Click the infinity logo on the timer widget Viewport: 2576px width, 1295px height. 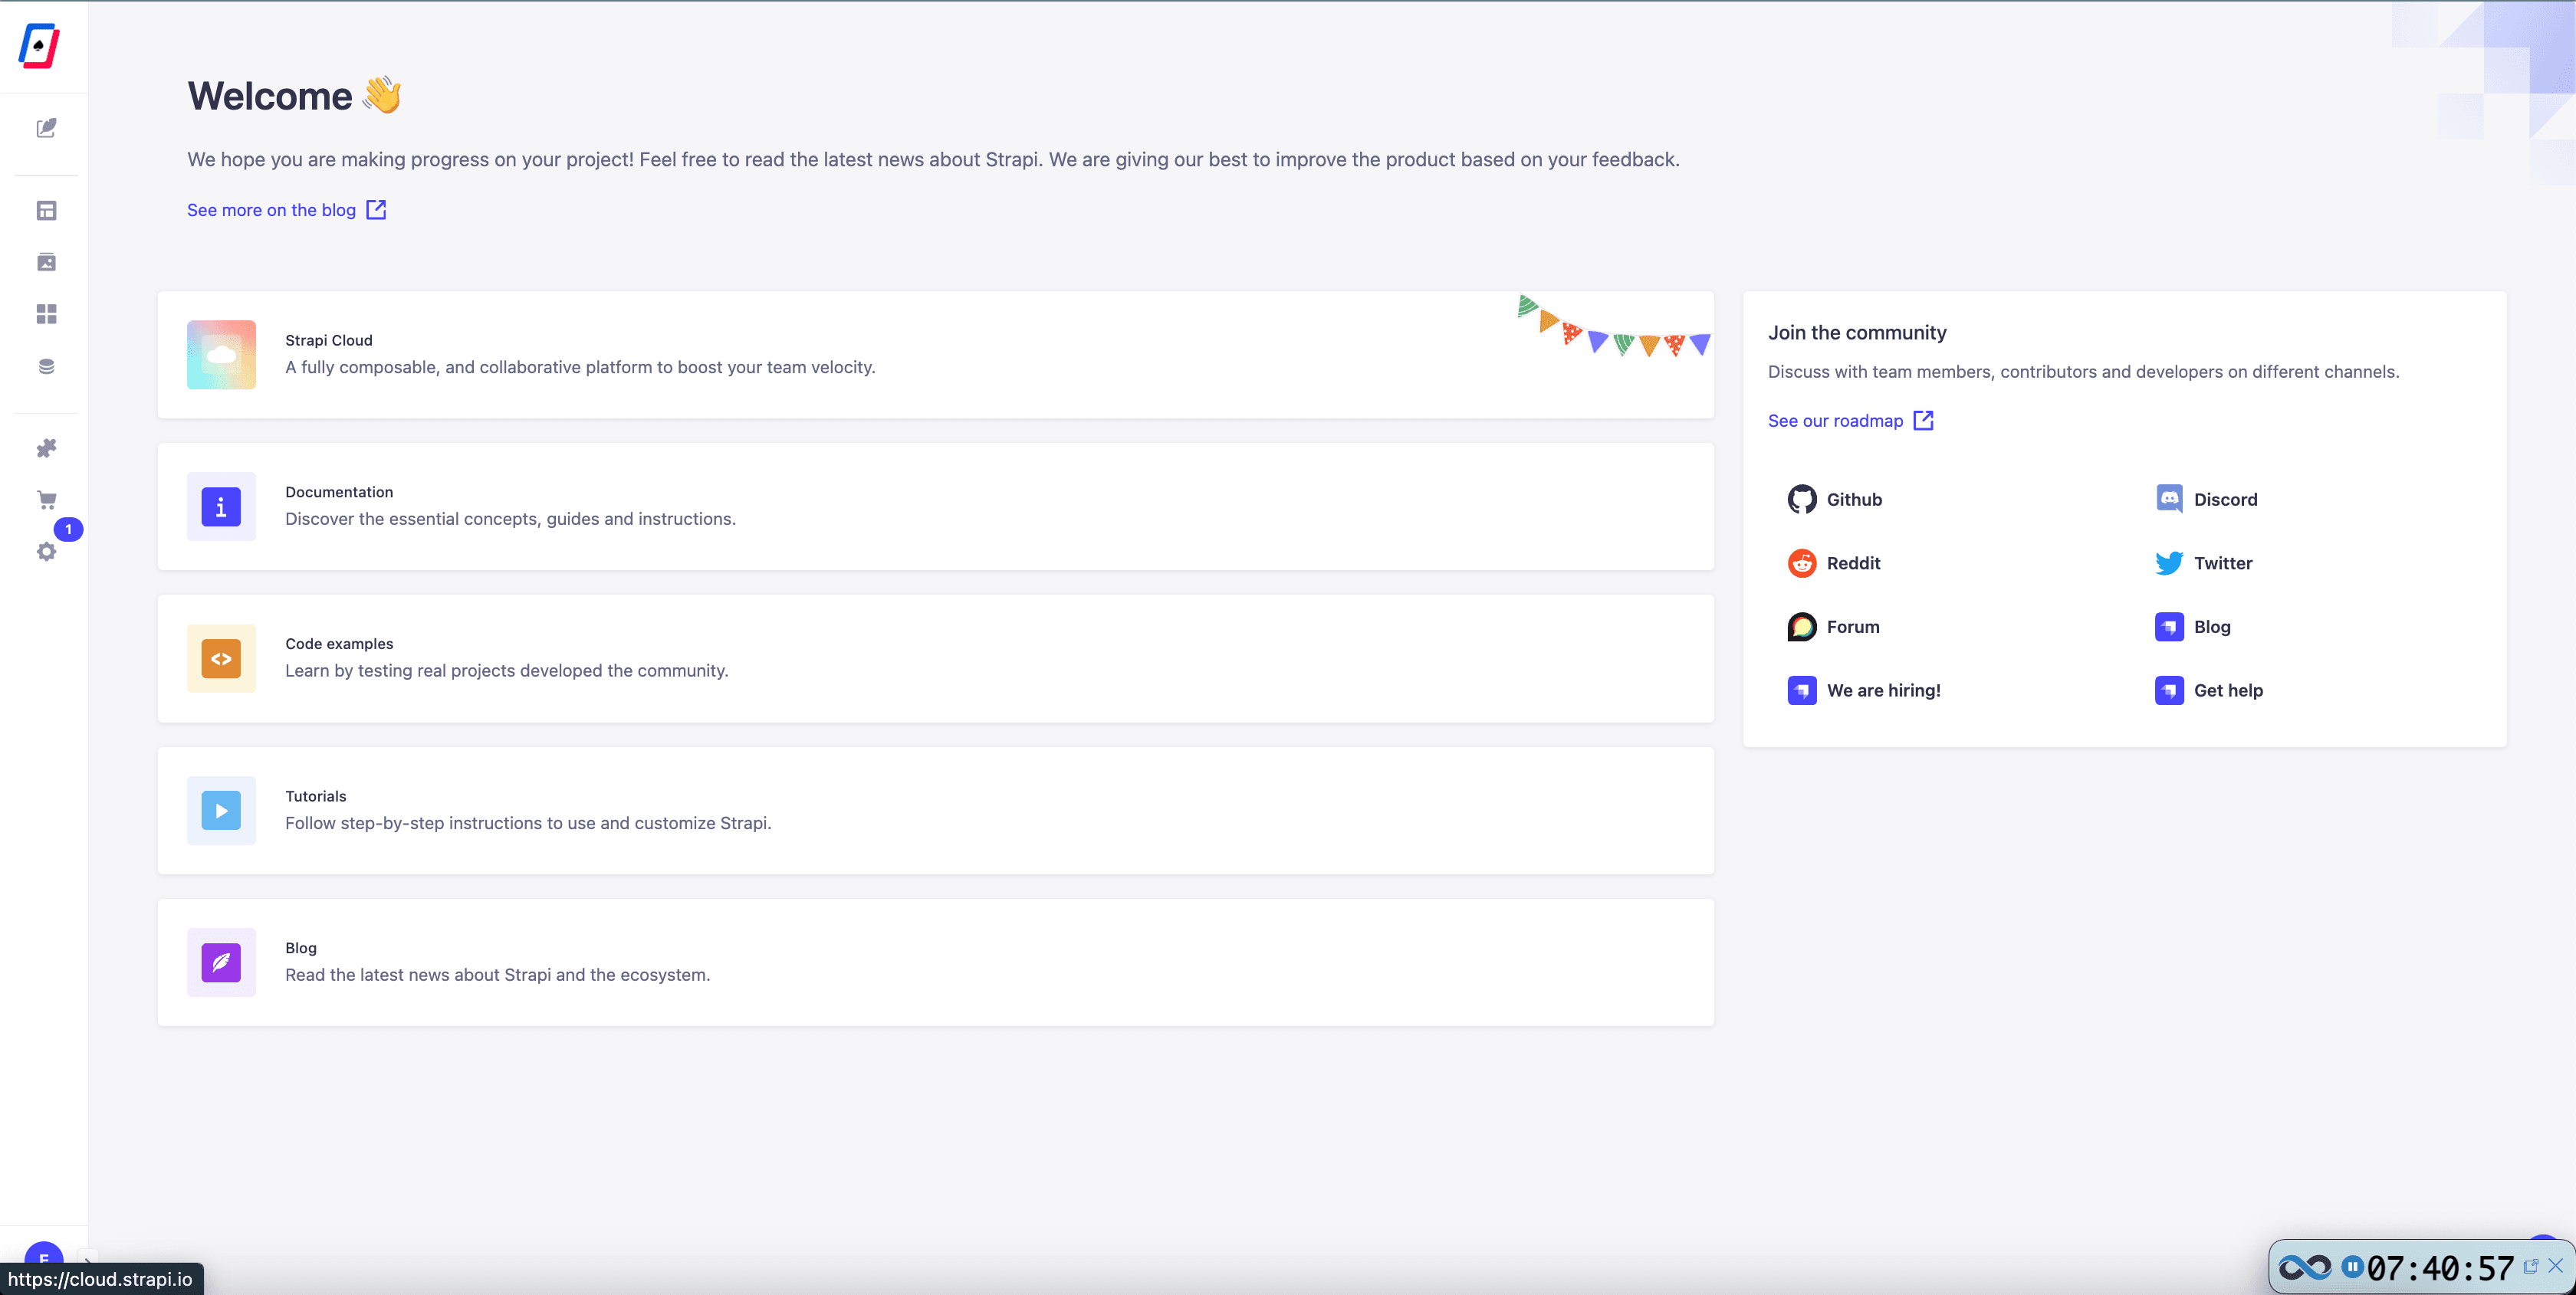(x=2305, y=1268)
